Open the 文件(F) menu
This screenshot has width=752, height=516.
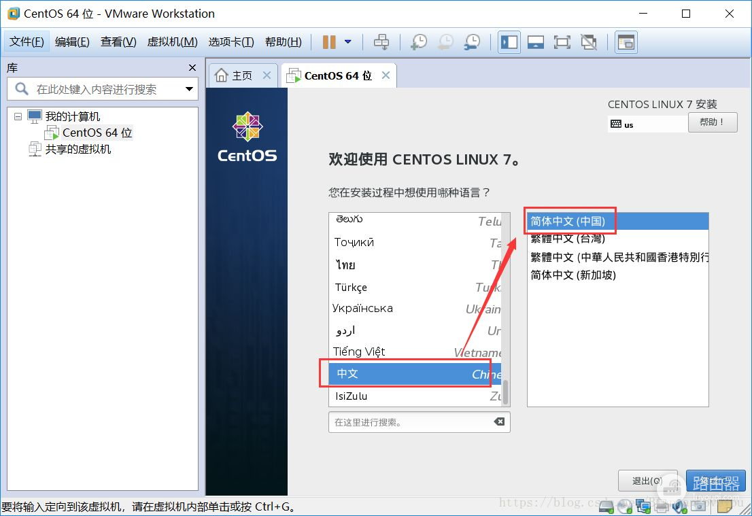tap(27, 42)
